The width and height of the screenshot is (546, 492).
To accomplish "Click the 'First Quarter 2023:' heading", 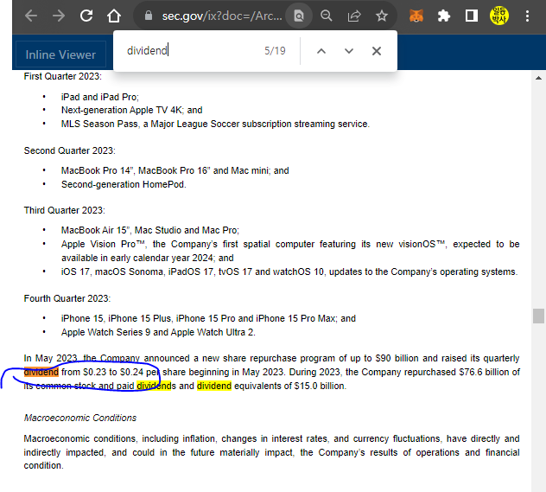I will [63, 76].
